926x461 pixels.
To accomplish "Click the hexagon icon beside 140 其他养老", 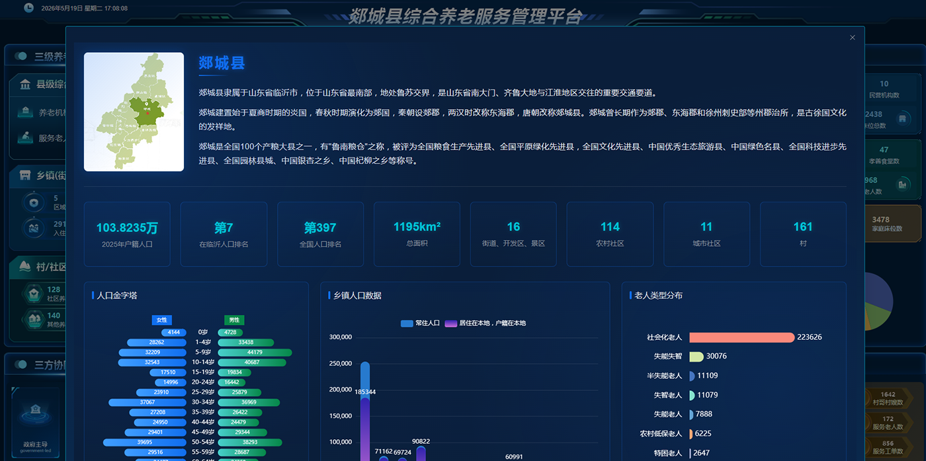I will coord(34,319).
